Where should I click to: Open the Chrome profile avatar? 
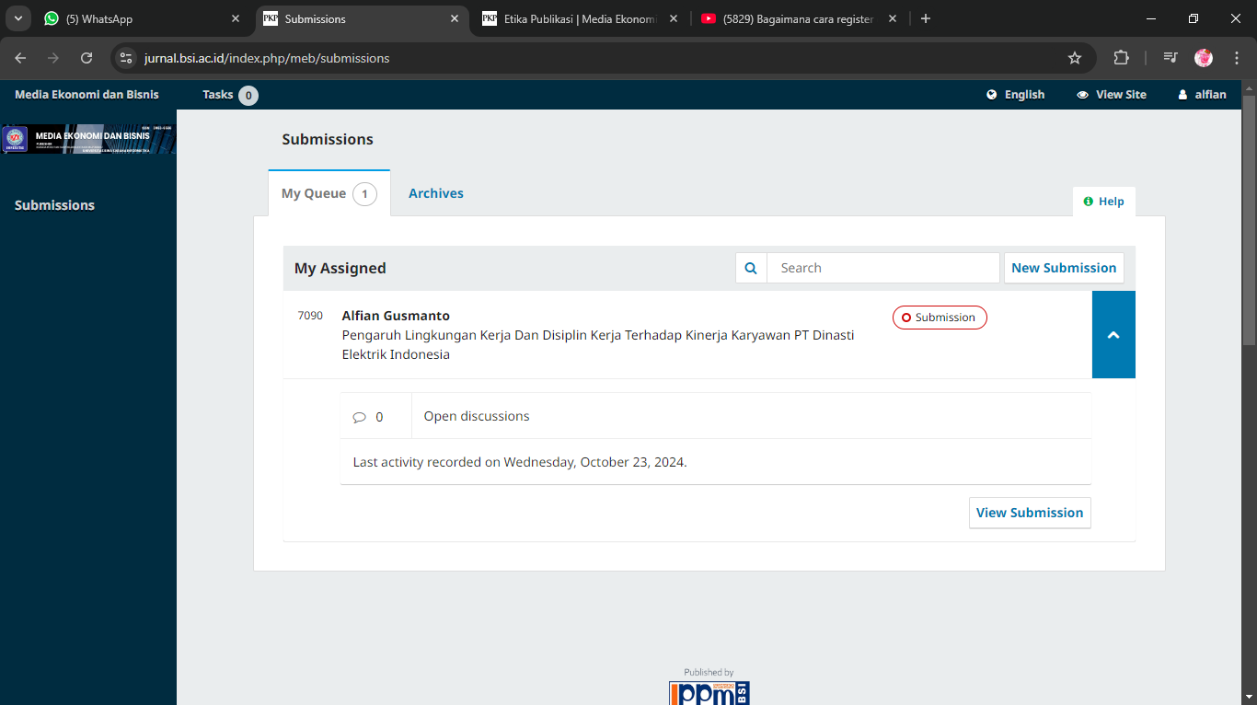click(x=1204, y=58)
